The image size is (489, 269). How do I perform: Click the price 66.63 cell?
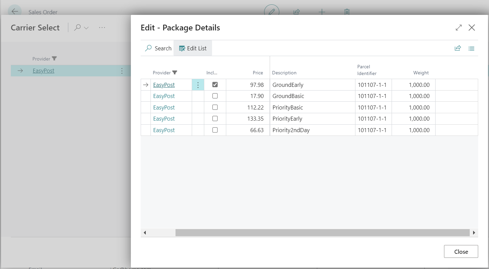pyautogui.click(x=248, y=130)
